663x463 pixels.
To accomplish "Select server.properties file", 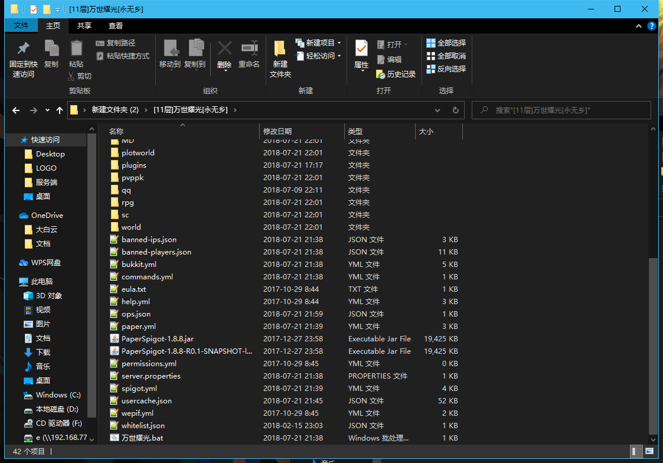I will (151, 376).
